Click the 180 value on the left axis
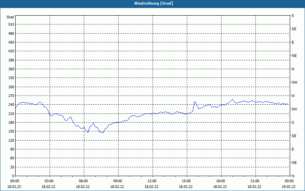 [x=11, y=123]
